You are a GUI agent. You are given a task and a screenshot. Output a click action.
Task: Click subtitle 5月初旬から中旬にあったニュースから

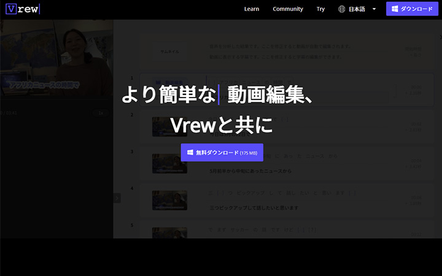250,171
